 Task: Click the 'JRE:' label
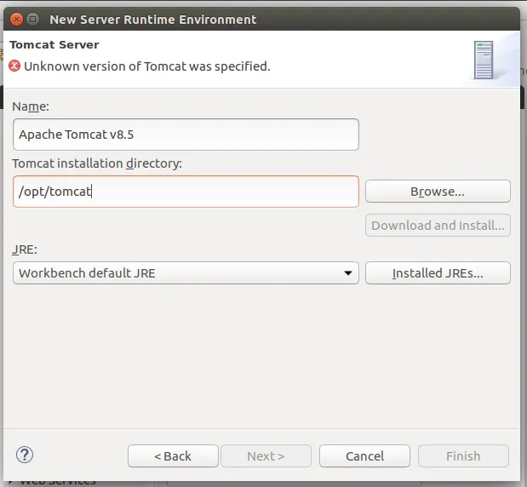[25, 249]
